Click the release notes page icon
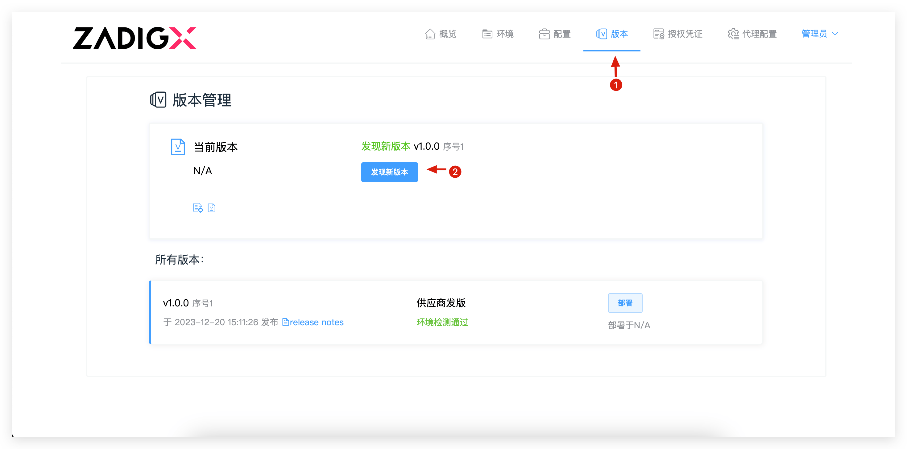This screenshot has height=449, width=907. pyautogui.click(x=286, y=322)
